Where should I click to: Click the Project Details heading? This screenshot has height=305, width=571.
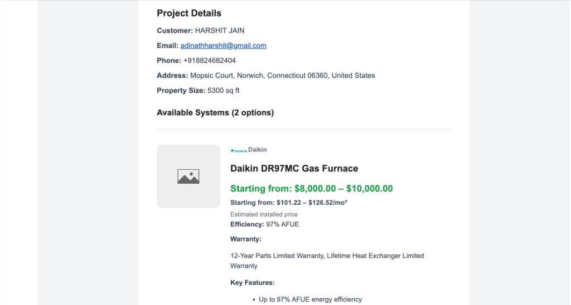pos(189,13)
